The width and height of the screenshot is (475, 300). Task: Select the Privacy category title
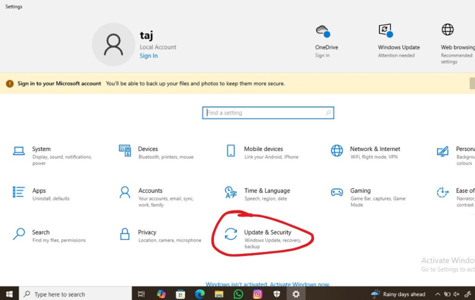[x=147, y=232]
